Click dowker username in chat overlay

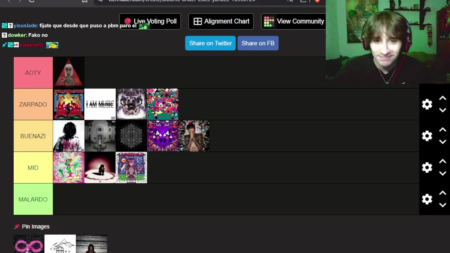click(17, 35)
